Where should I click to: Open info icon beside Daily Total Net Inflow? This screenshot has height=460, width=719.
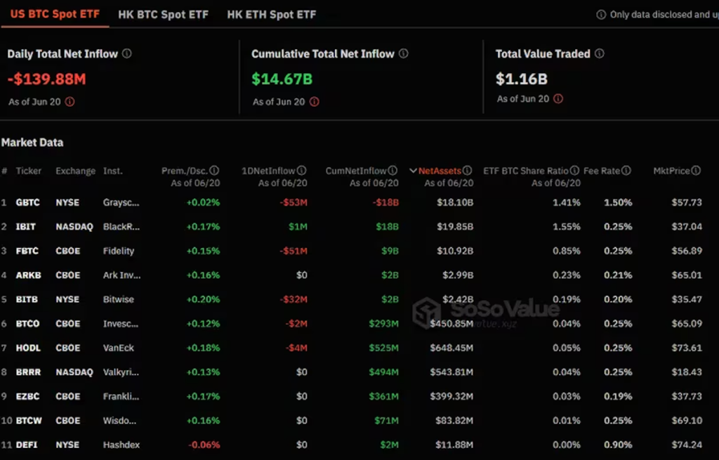coord(127,53)
